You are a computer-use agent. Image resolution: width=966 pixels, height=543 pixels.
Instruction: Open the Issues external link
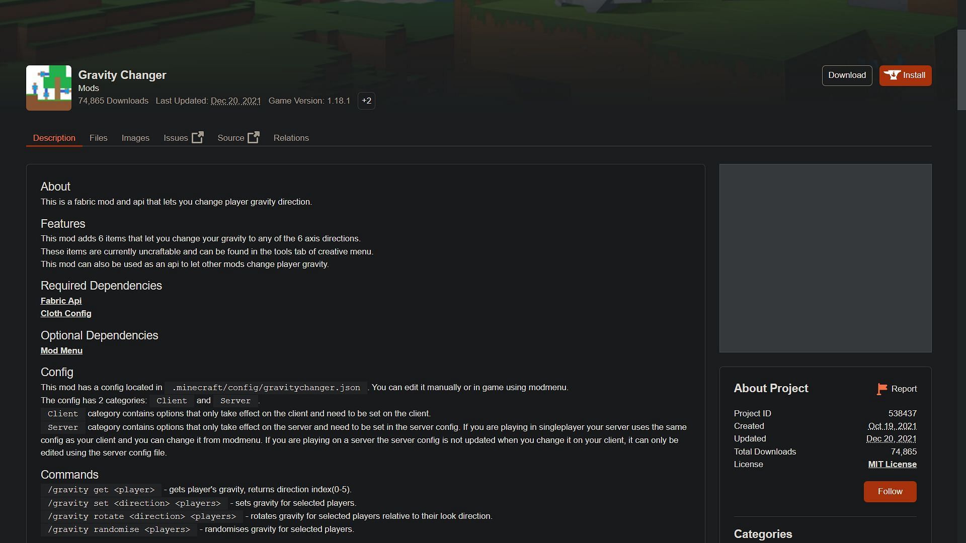pyautogui.click(x=184, y=137)
